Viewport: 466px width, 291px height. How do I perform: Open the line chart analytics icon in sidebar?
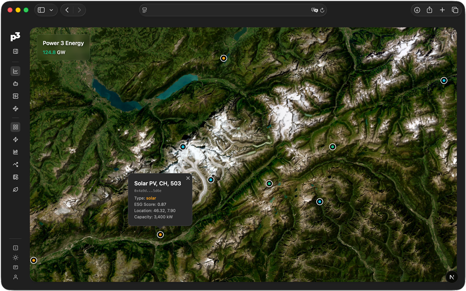[x=15, y=71]
